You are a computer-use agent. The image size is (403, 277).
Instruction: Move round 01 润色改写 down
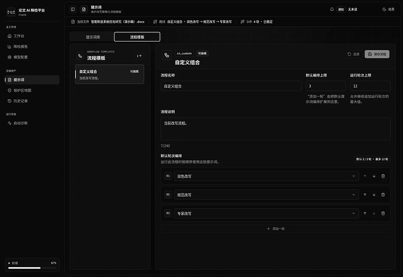pyautogui.click(x=374, y=176)
